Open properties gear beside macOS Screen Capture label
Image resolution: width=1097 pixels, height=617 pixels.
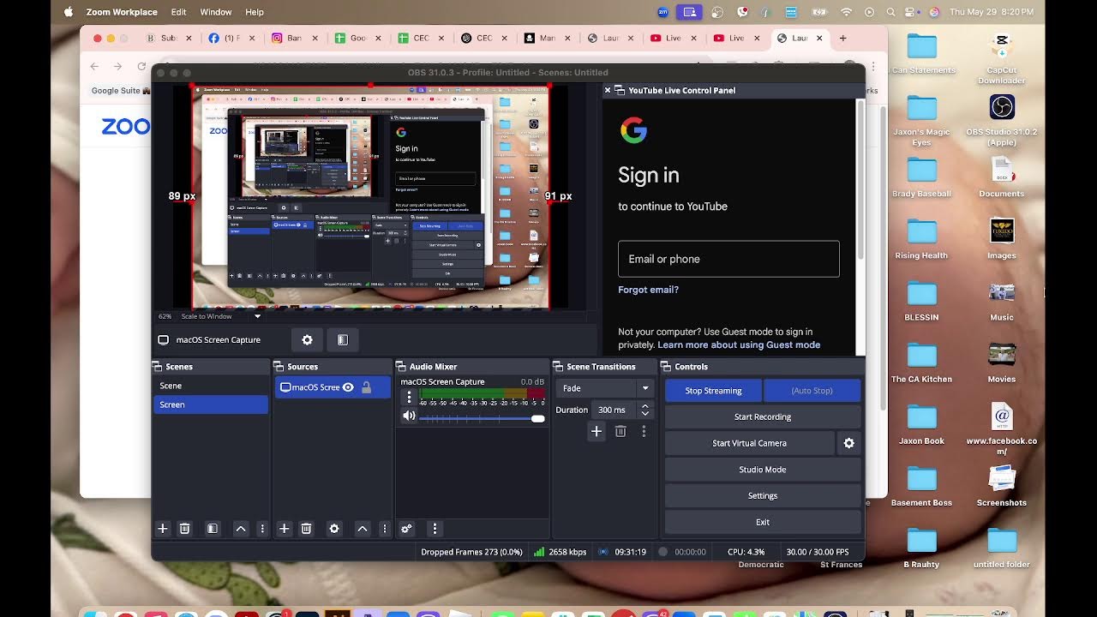(x=308, y=340)
